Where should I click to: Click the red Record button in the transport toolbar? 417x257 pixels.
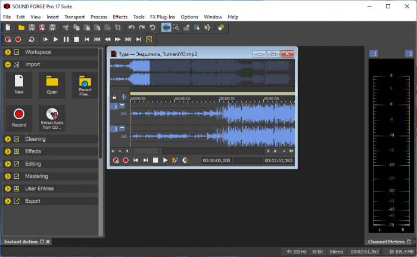[18, 39]
